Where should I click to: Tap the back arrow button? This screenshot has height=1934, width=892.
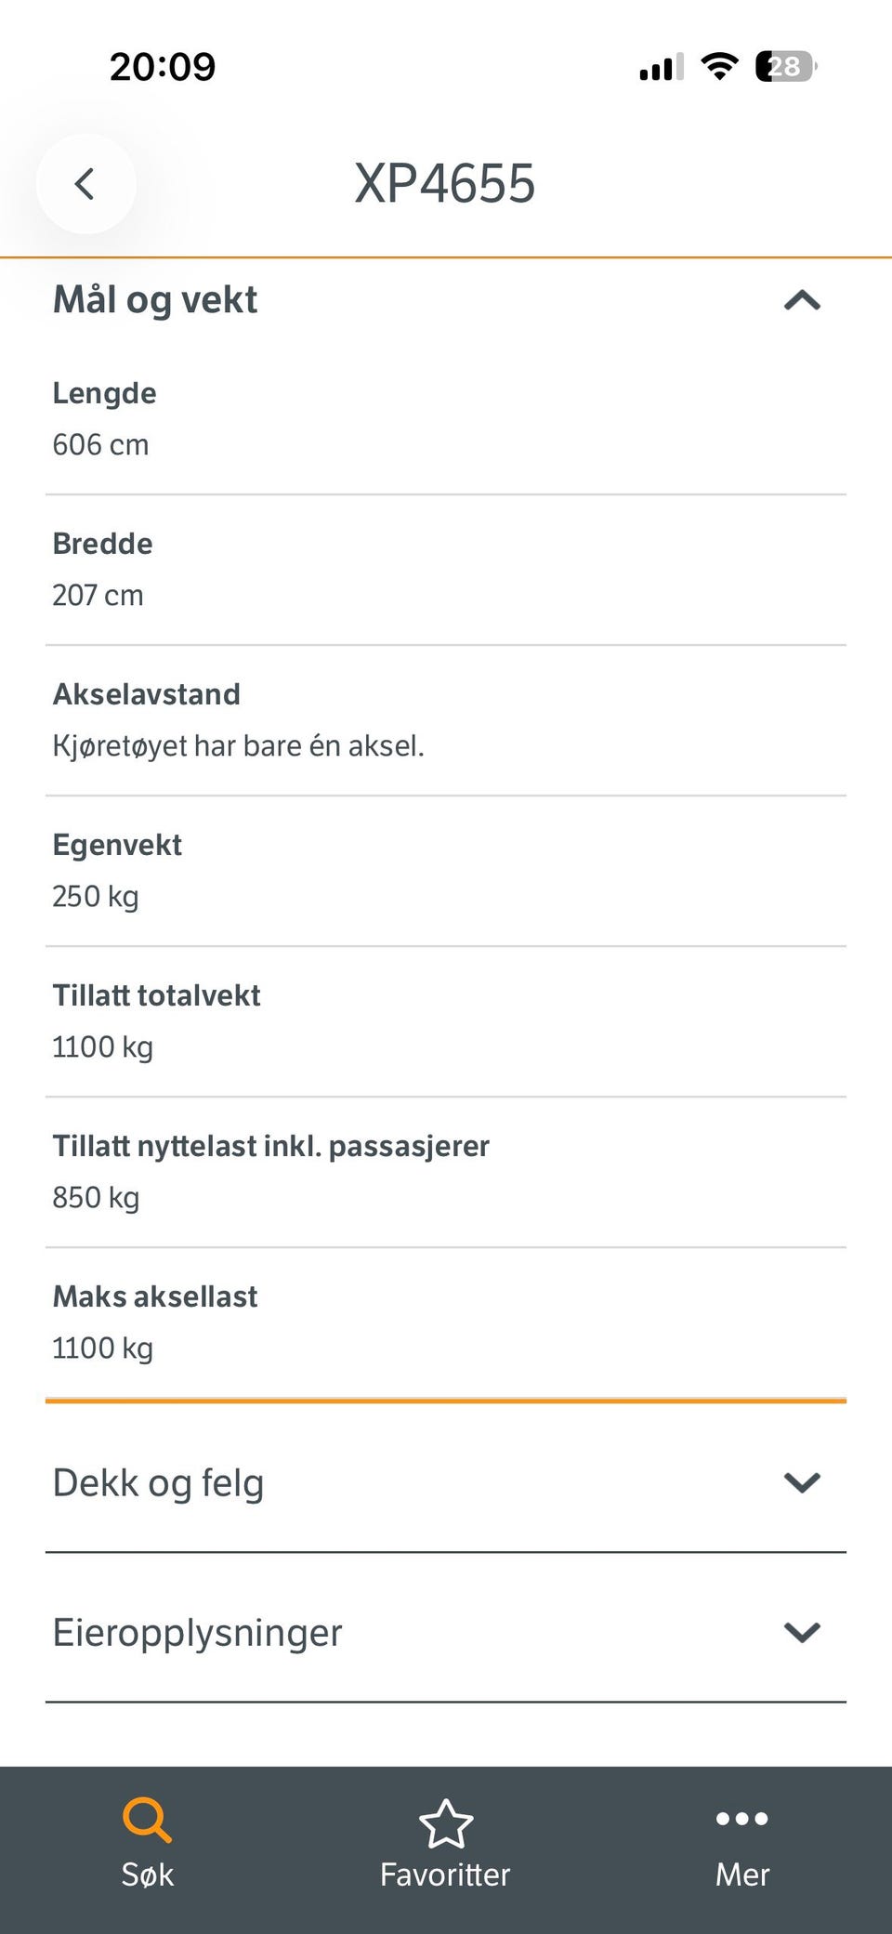click(85, 184)
